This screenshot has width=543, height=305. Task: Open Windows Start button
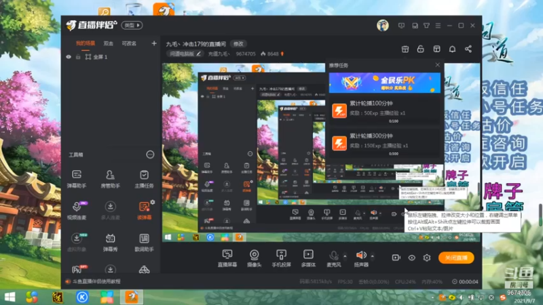[10, 297]
